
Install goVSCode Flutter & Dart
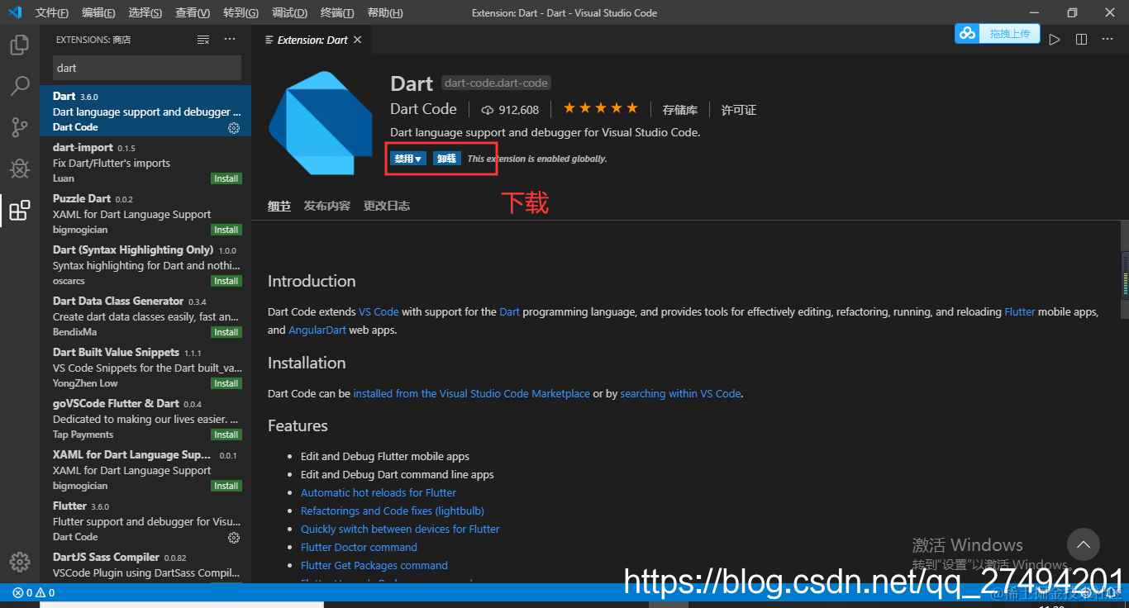226,435
